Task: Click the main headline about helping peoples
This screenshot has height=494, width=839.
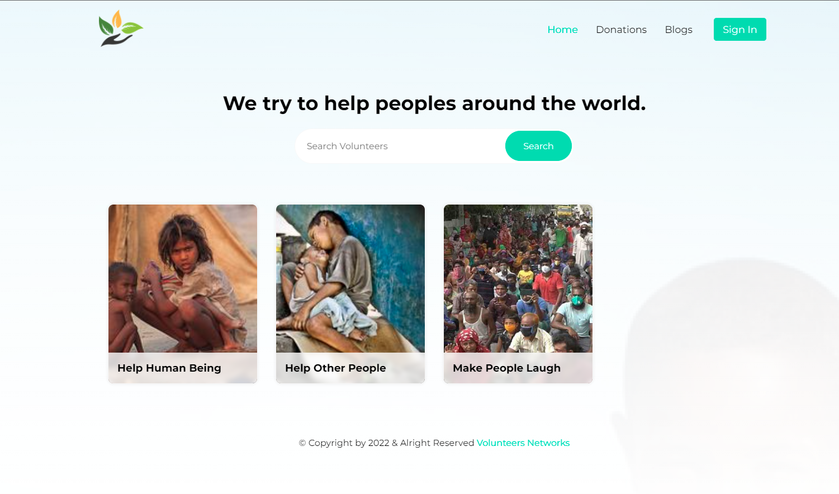Action: pyautogui.click(x=434, y=103)
